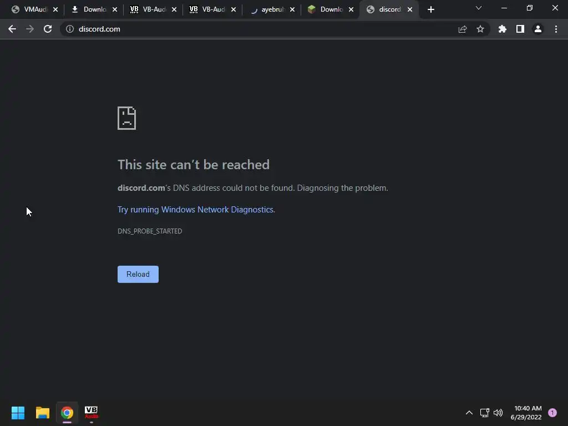
Task: Show hidden system tray icons
Action: (x=469, y=413)
